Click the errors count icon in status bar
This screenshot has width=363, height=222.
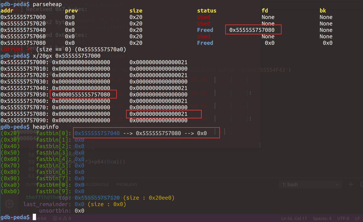click(x=56, y=218)
